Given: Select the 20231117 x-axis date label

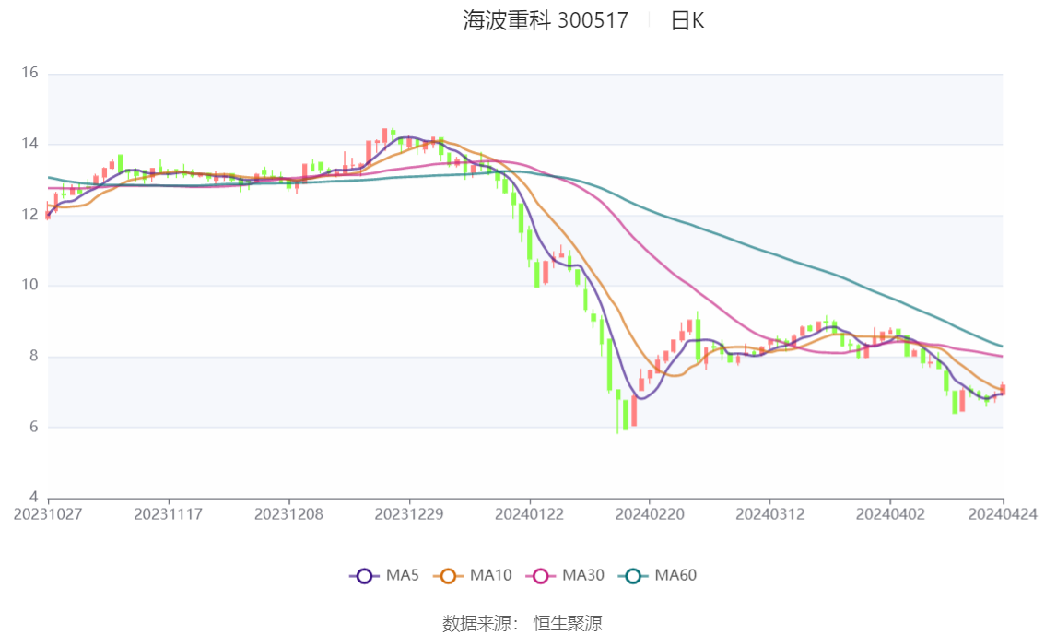Looking at the screenshot, I should point(168,513).
